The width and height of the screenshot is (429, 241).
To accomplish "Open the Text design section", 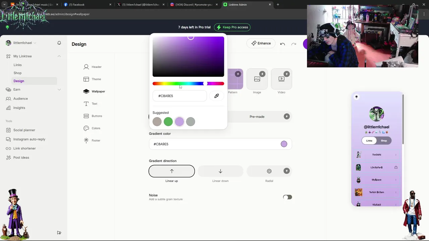I will click(x=90, y=104).
